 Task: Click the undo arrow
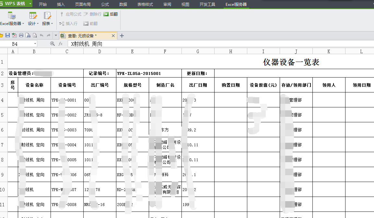click(42, 36)
